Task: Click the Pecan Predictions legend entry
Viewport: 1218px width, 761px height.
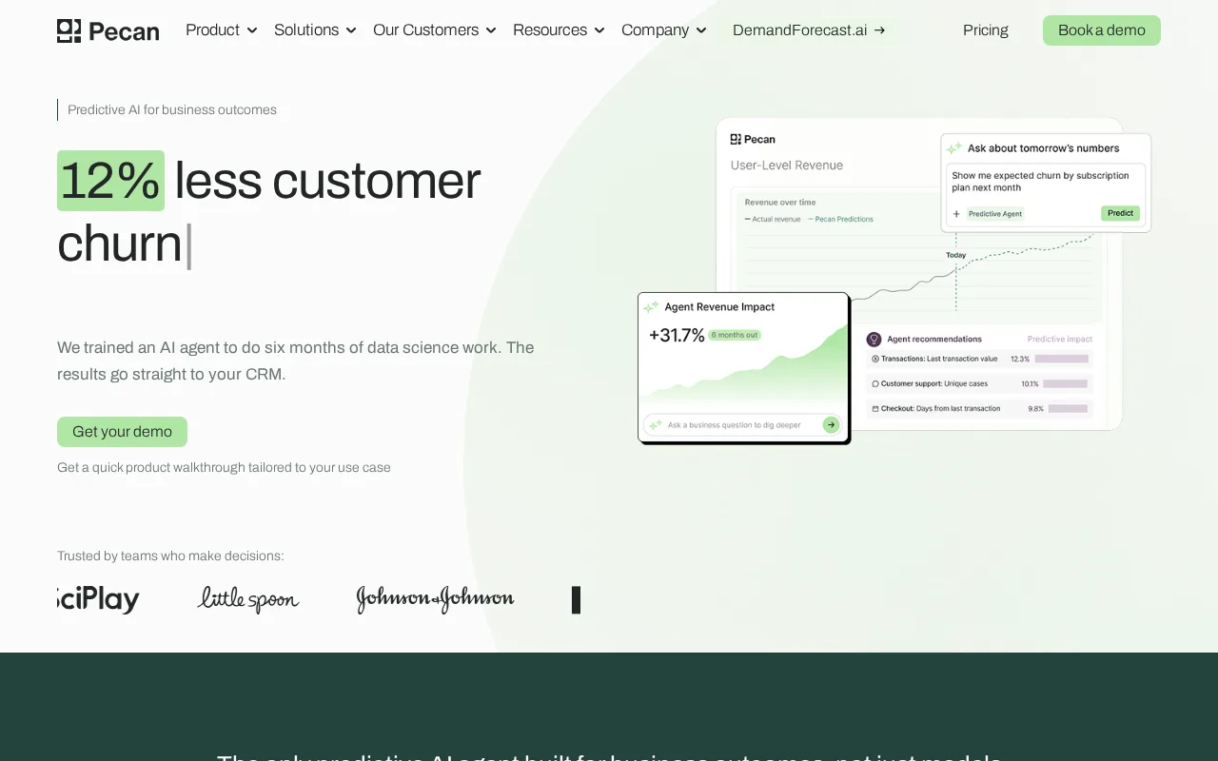Action: coord(840,219)
